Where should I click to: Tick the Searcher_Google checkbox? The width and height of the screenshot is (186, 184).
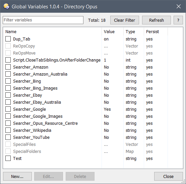click(x=8, y=109)
